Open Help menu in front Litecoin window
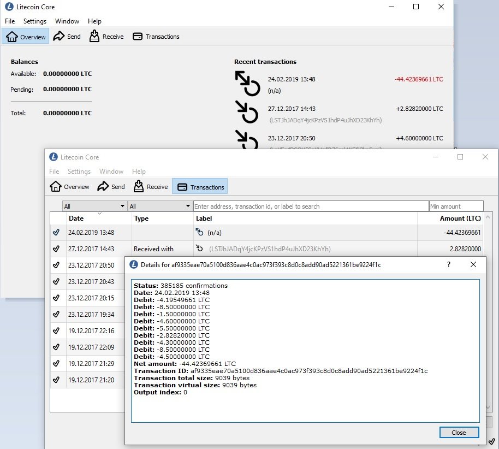The width and height of the screenshot is (499, 449). [139, 172]
